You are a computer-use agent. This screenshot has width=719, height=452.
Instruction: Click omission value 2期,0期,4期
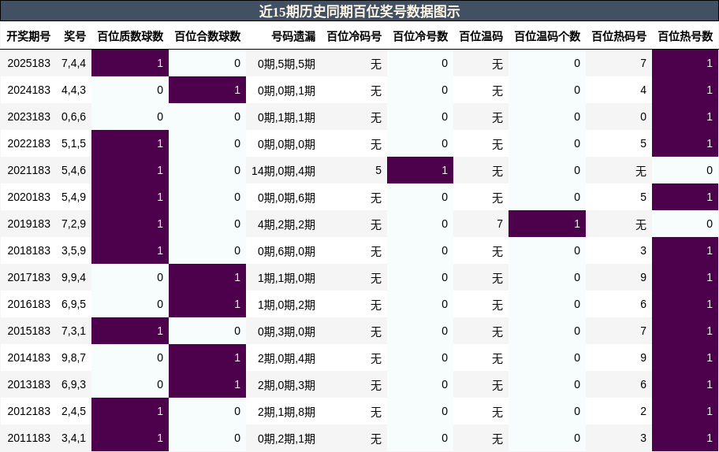point(287,358)
